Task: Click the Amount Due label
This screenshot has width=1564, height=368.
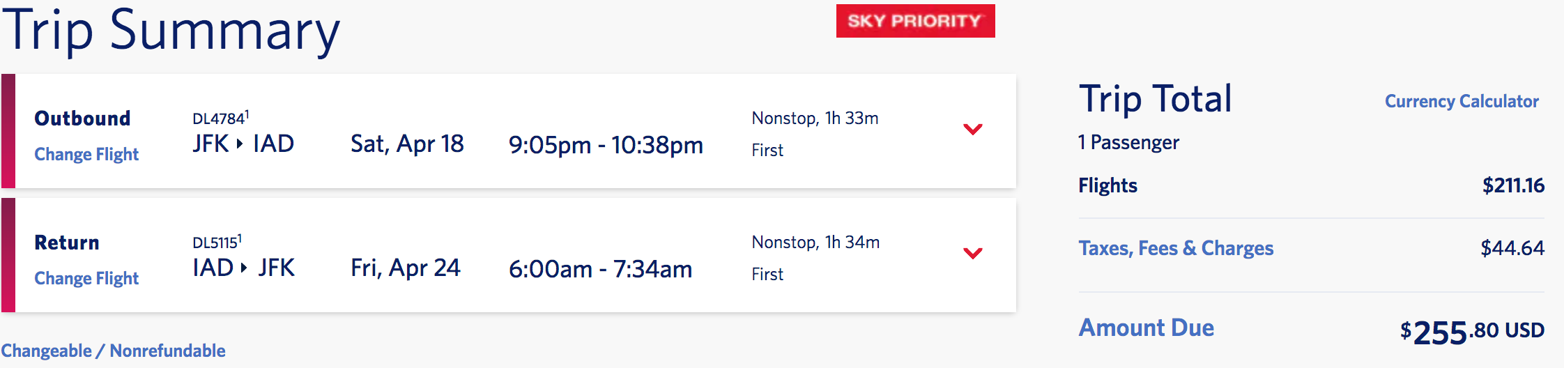Action: click(x=1146, y=328)
